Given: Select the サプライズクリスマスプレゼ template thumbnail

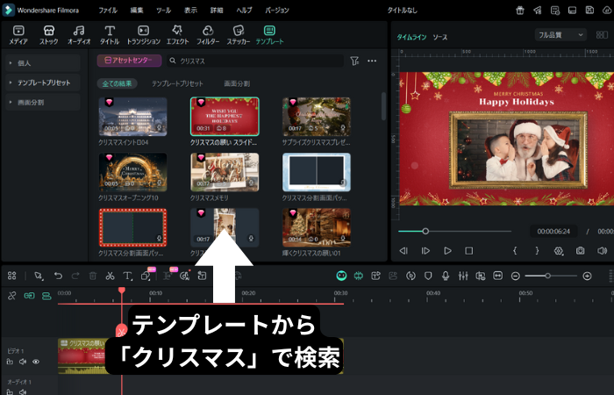Looking at the screenshot, I should click(x=317, y=117).
